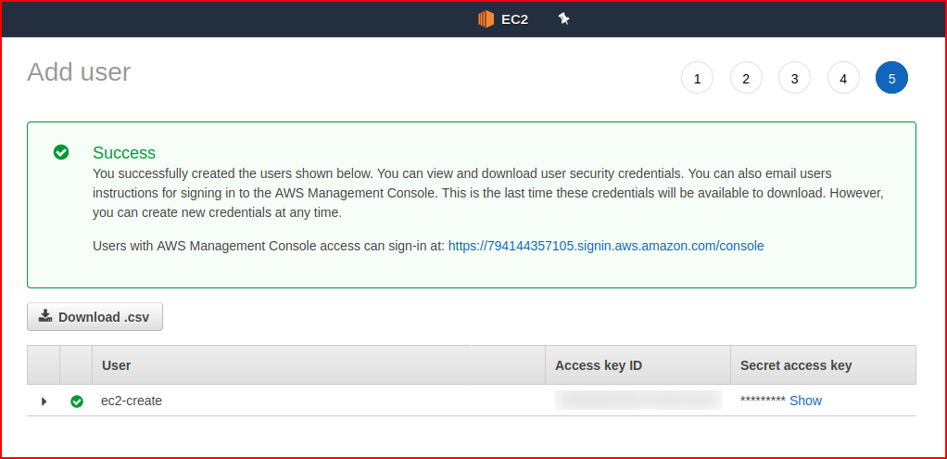The height and width of the screenshot is (459, 947).
Task: Select the highlighted step 5 circle
Action: 891,78
